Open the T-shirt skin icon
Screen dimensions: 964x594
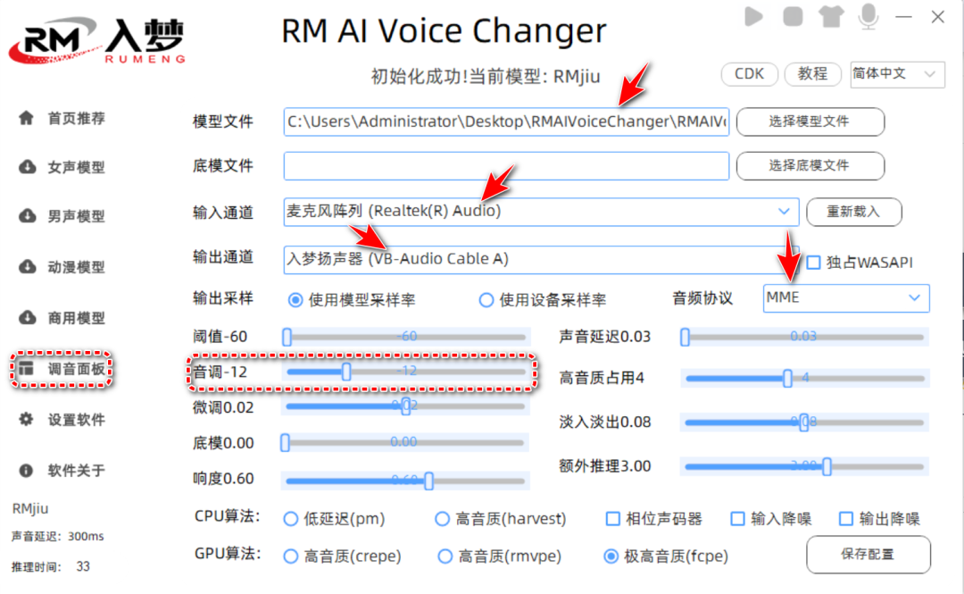(x=828, y=16)
